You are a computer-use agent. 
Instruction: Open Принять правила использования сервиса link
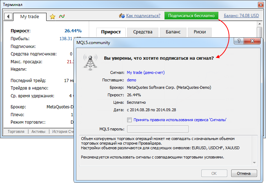coord(180,120)
